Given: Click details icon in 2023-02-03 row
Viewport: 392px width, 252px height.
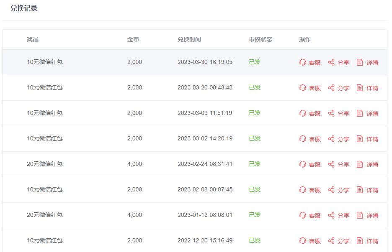Looking at the screenshot, I should [359, 190].
